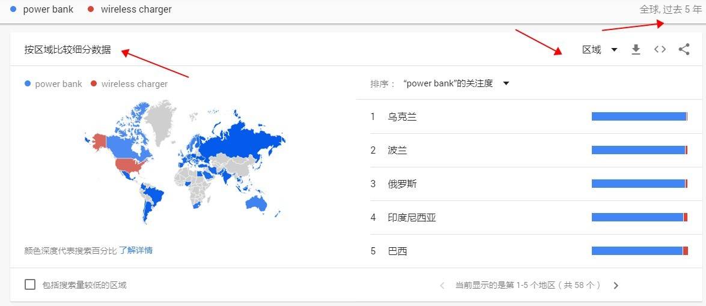
Task: Open the 区域 region type dropdown
Action: coord(592,50)
